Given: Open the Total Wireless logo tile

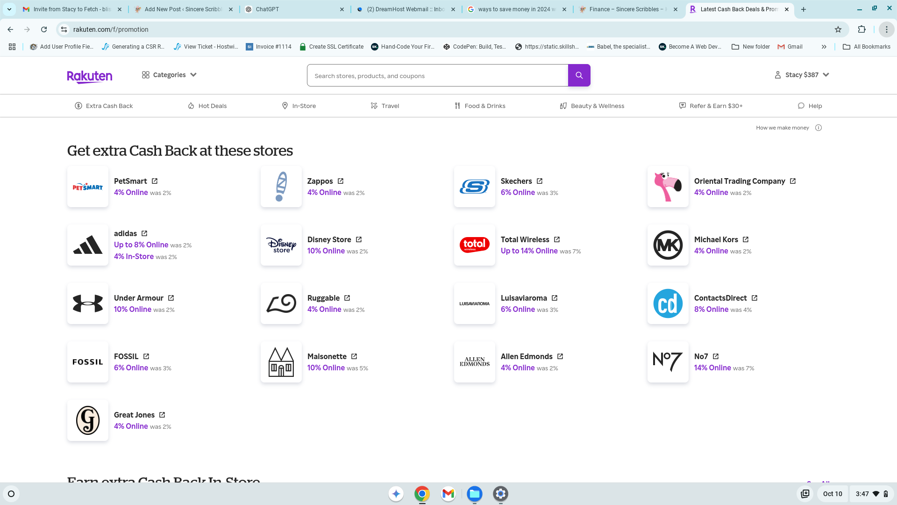Looking at the screenshot, I should 475,245.
